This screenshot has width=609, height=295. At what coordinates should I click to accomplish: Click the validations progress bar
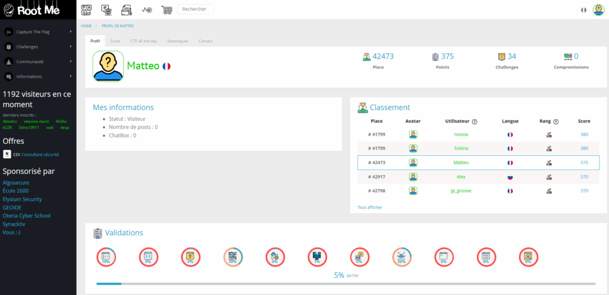(x=345, y=284)
